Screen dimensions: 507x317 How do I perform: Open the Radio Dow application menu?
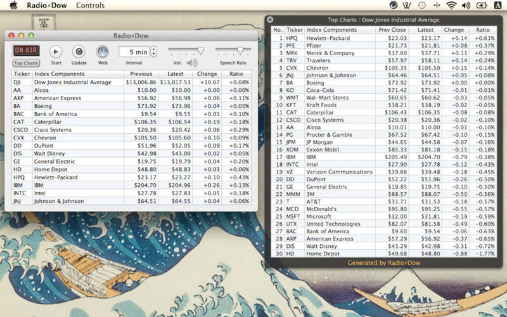46,5
